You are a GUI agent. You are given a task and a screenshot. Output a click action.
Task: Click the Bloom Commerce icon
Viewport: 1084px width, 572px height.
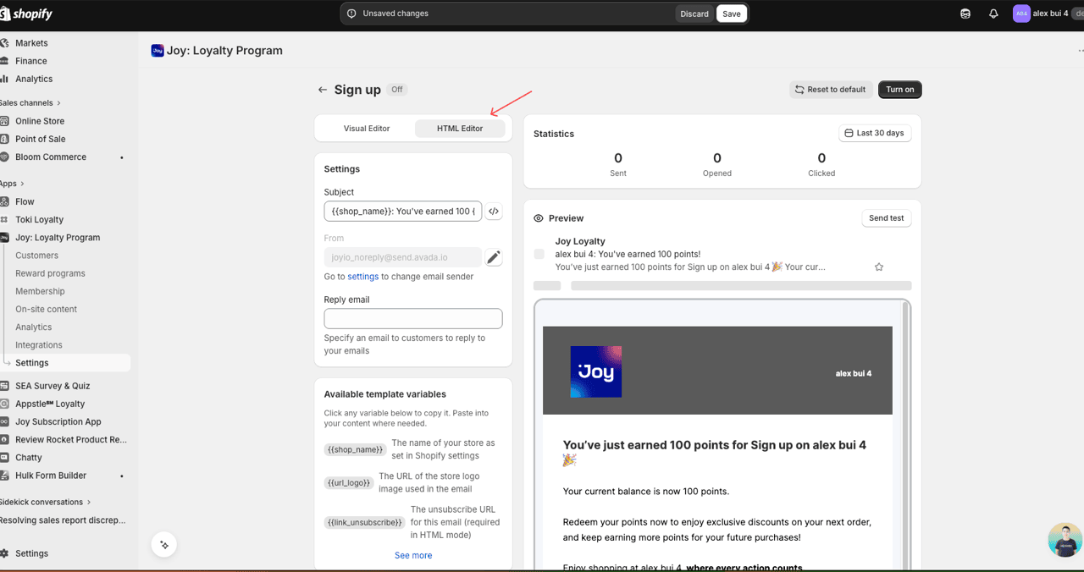click(4, 157)
